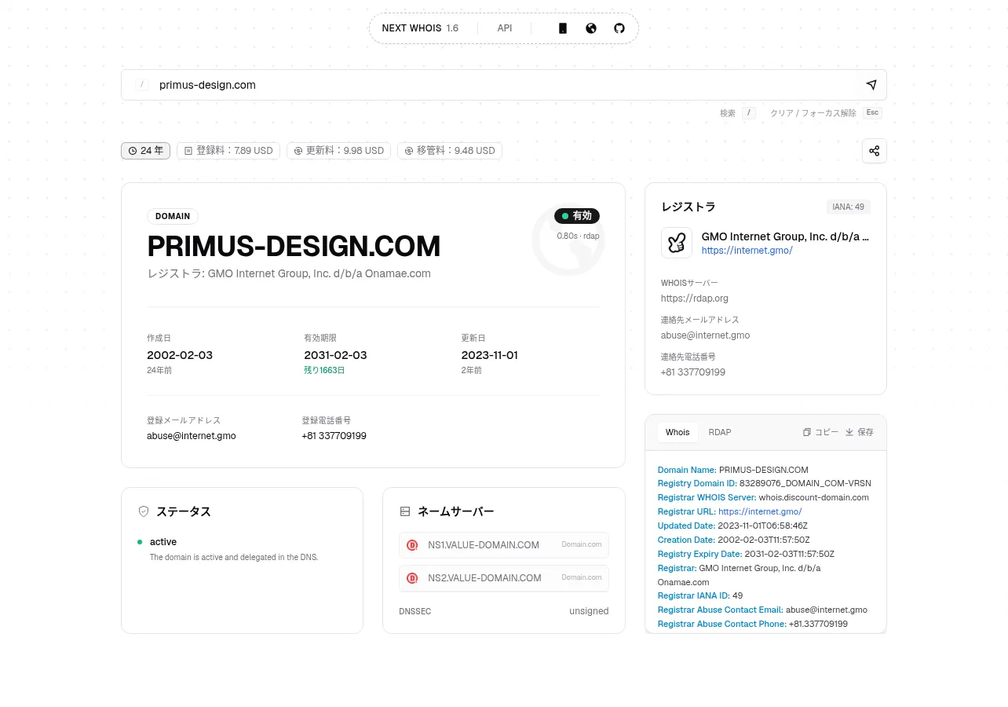Click the NS1.VALUE-DOMAIN.COM nameserver icon

coord(412,545)
